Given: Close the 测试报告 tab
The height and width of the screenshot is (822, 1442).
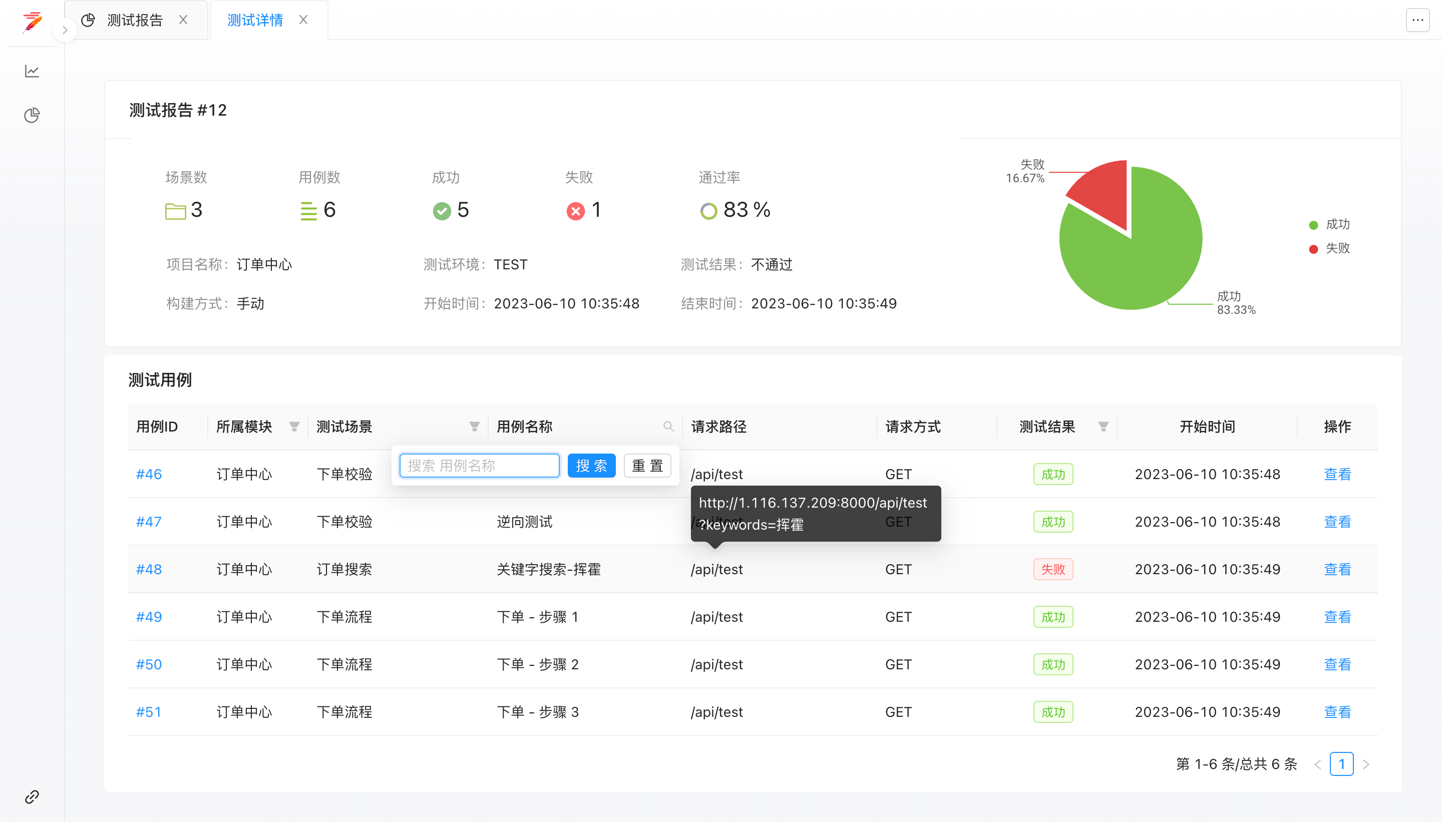Looking at the screenshot, I should click(x=183, y=21).
